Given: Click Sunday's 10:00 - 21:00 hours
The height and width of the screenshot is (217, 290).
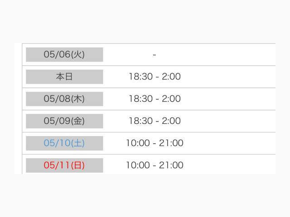Looking at the screenshot, I should (155, 165).
